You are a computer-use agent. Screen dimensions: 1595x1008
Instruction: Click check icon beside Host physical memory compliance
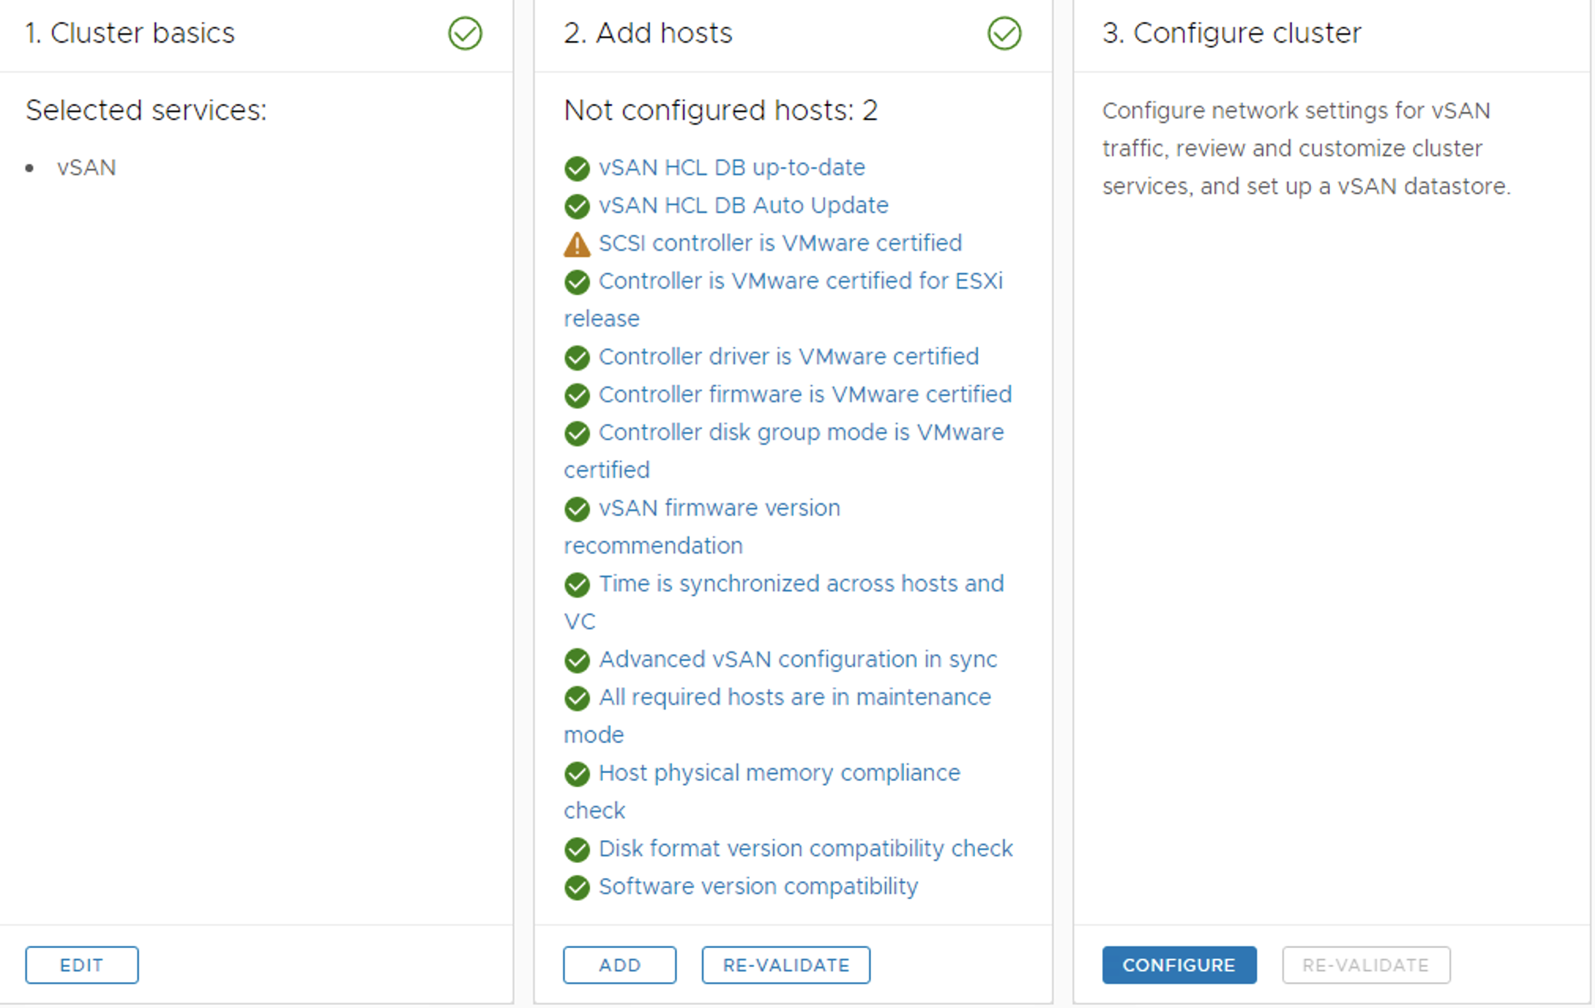pos(577,774)
